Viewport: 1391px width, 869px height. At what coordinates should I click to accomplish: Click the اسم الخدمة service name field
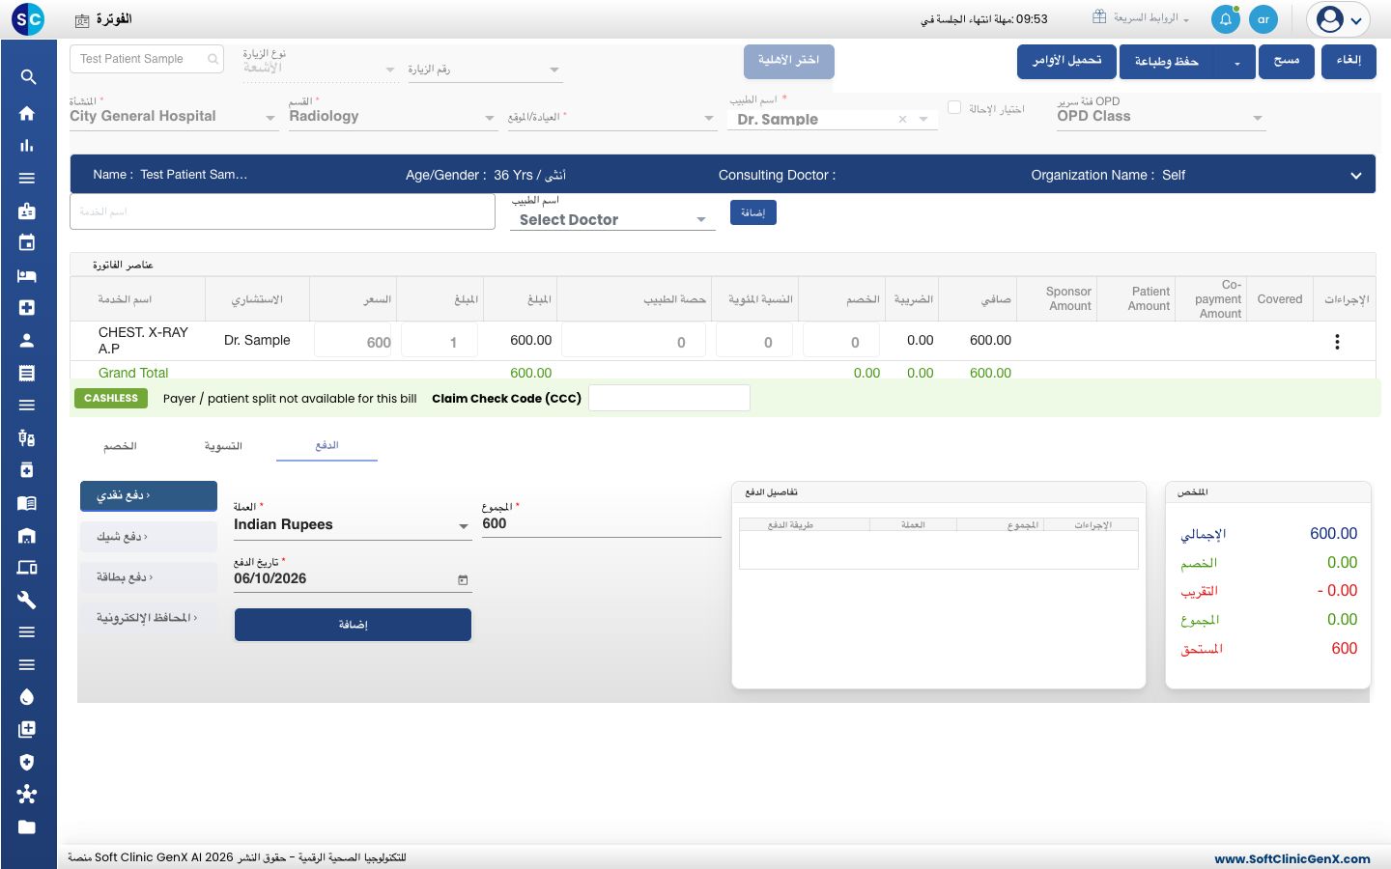point(282,211)
